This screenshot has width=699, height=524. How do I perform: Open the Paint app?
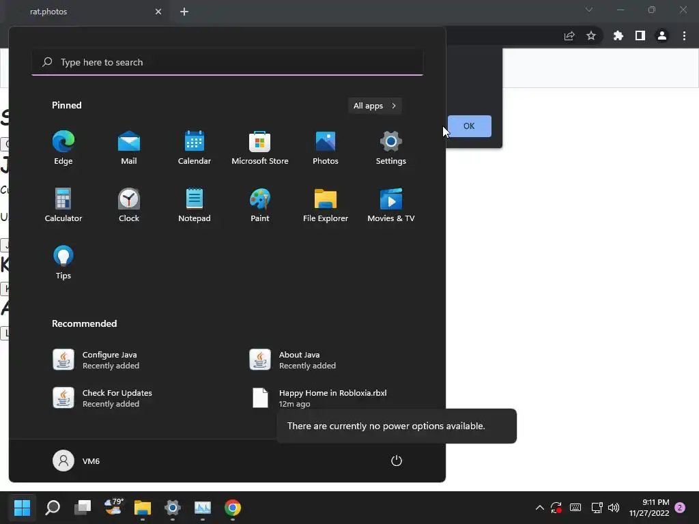coord(260,205)
